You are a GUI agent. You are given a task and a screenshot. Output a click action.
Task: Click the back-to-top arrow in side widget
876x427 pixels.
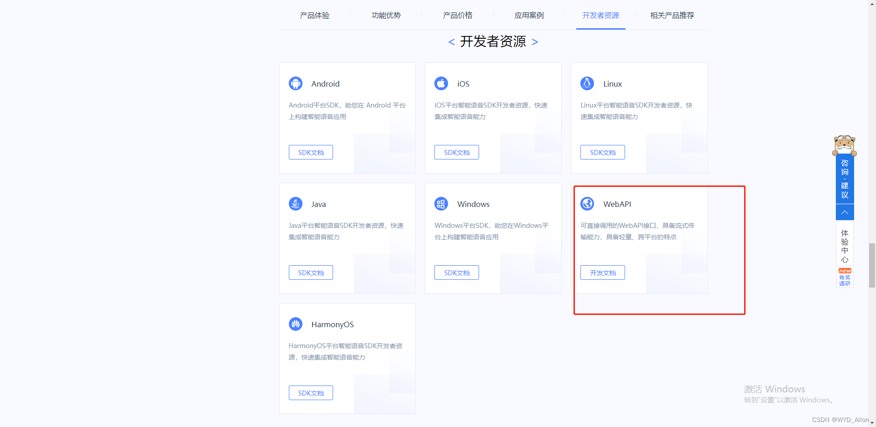click(x=845, y=212)
